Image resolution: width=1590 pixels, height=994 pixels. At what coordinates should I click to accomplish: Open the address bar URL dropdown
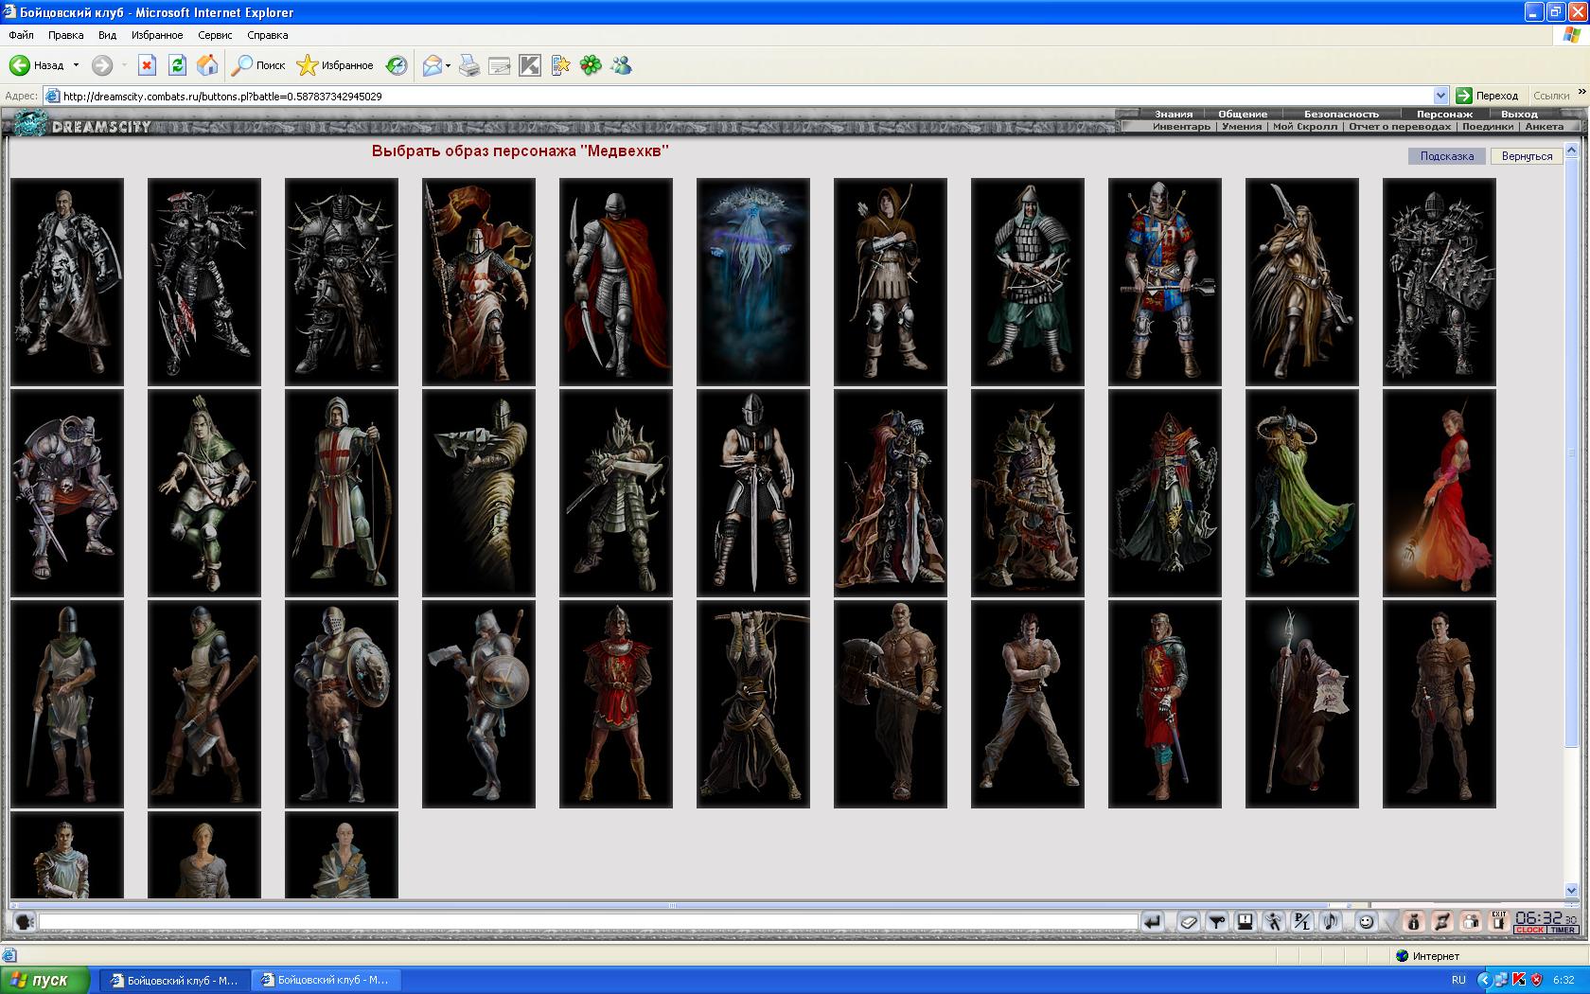[1440, 96]
